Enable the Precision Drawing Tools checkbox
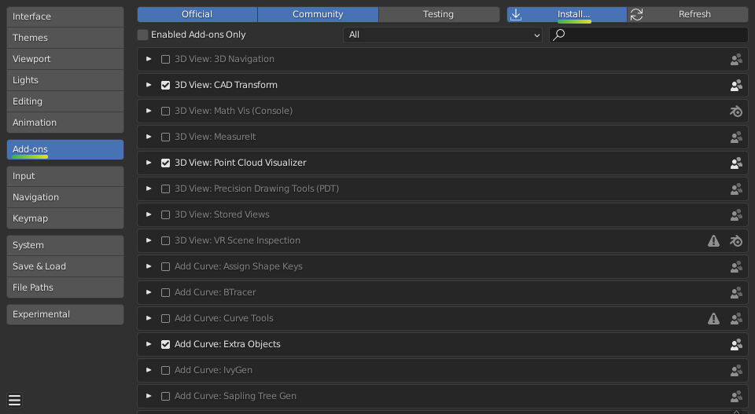The width and height of the screenshot is (755, 414). [x=165, y=189]
